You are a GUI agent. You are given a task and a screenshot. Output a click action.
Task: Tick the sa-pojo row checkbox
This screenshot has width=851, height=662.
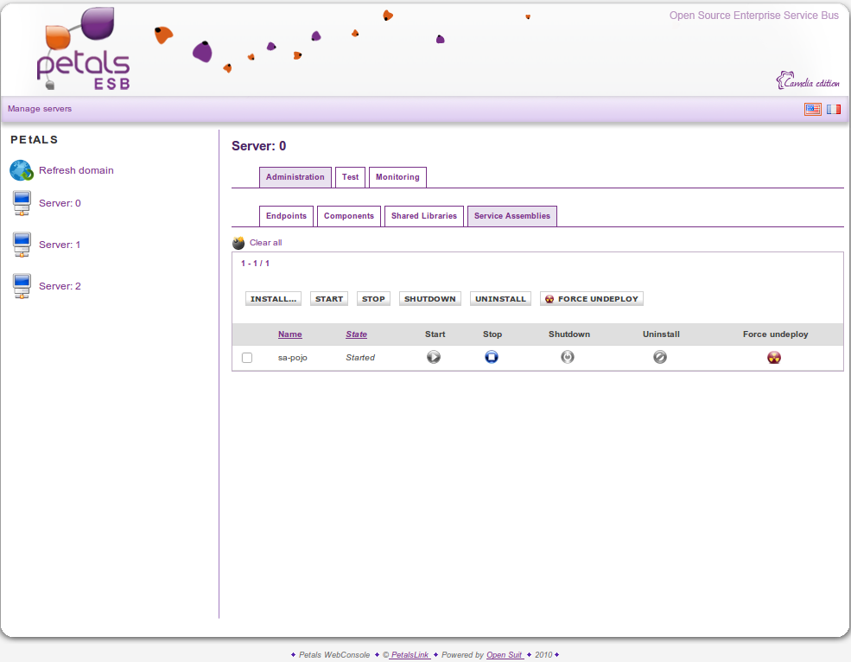(x=247, y=358)
